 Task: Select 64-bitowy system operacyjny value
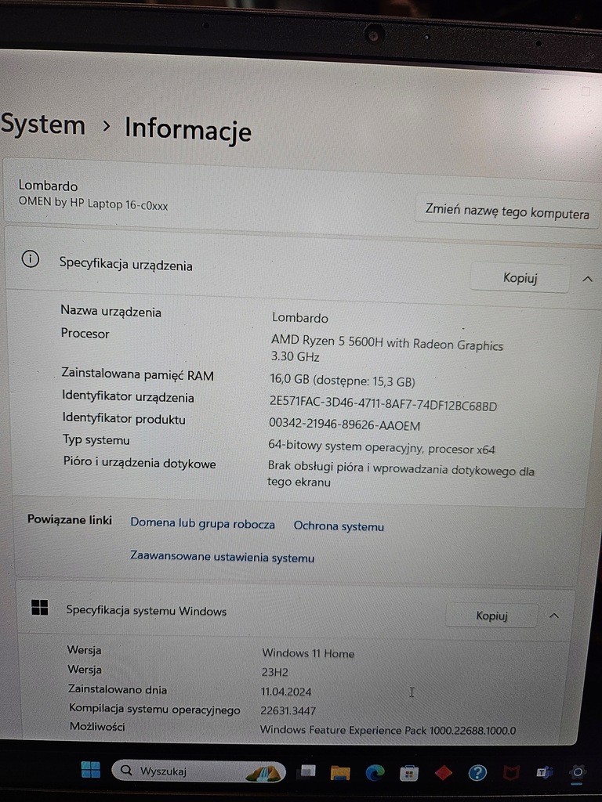pos(382,447)
